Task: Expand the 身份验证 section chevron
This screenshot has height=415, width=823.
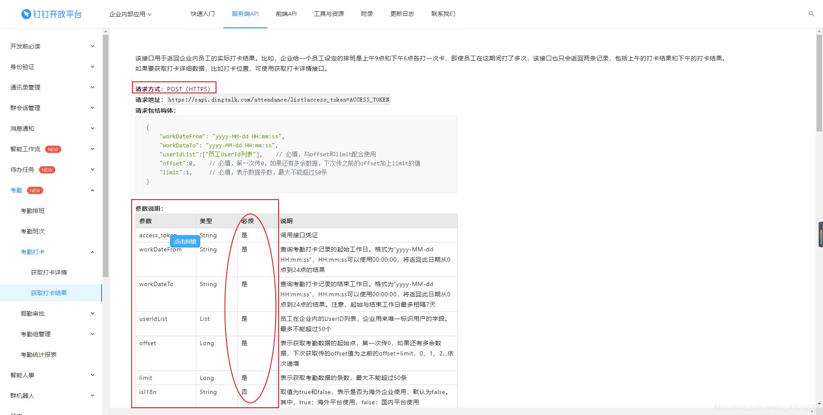Action: (93, 67)
